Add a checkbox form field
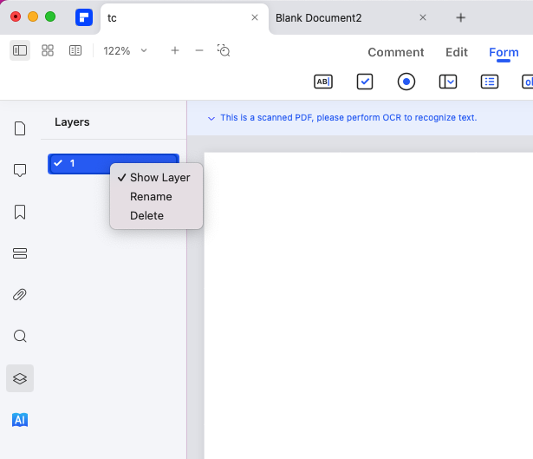The width and height of the screenshot is (533, 459). pos(365,82)
